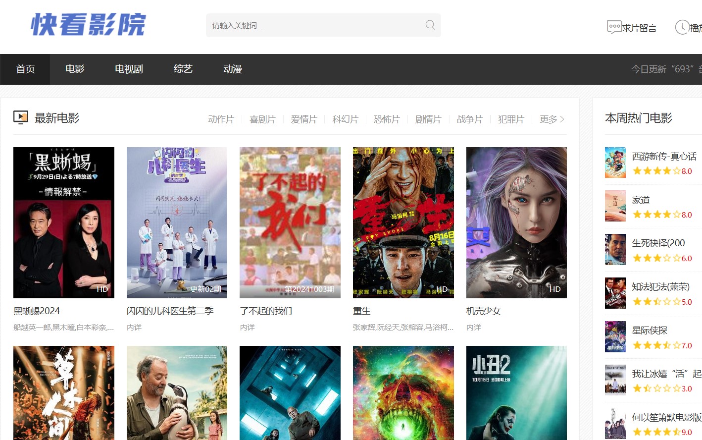Image resolution: width=702 pixels, height=440 pixels.
Task: Open the 电影 navigation tab
Action: (75, 69)
